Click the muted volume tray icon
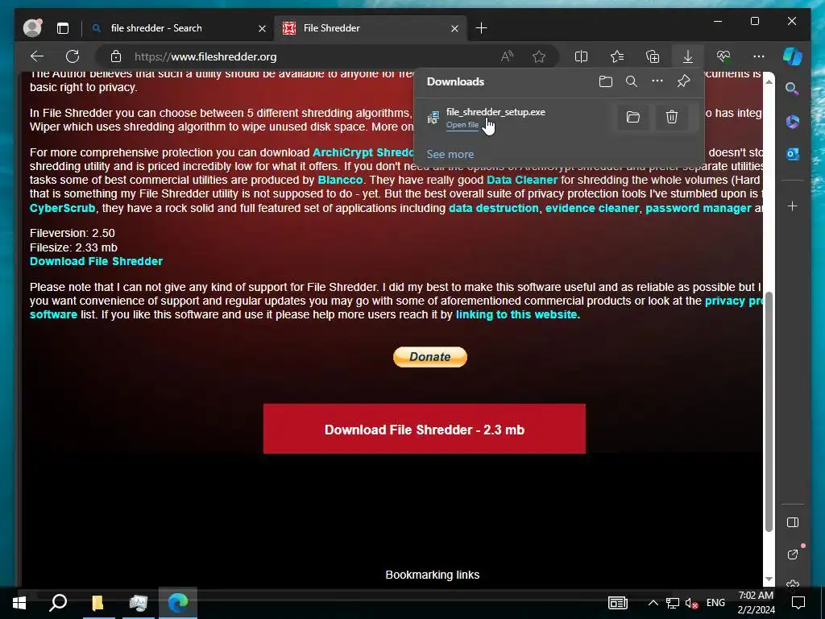The height and width of the screenshot is (619, 825). [690, 603]
